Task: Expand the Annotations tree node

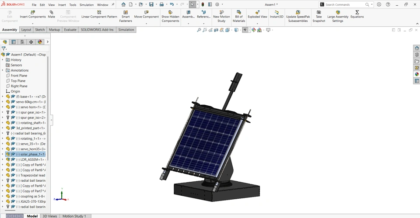Action: pos(3,70)
